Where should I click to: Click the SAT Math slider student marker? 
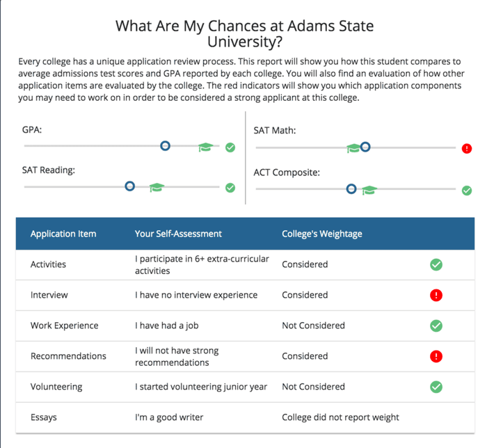coord(365,147)
